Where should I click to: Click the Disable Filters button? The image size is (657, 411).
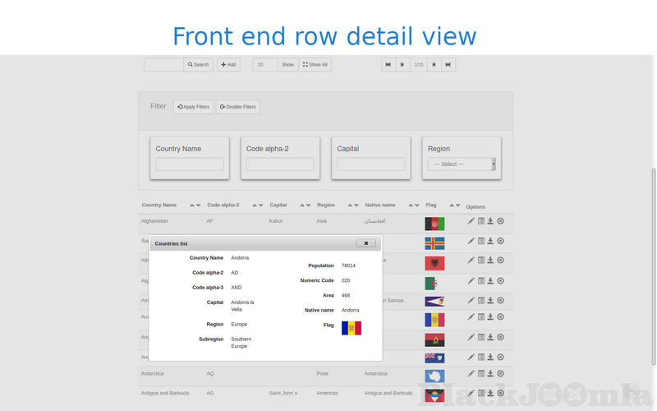click(238, 107)
